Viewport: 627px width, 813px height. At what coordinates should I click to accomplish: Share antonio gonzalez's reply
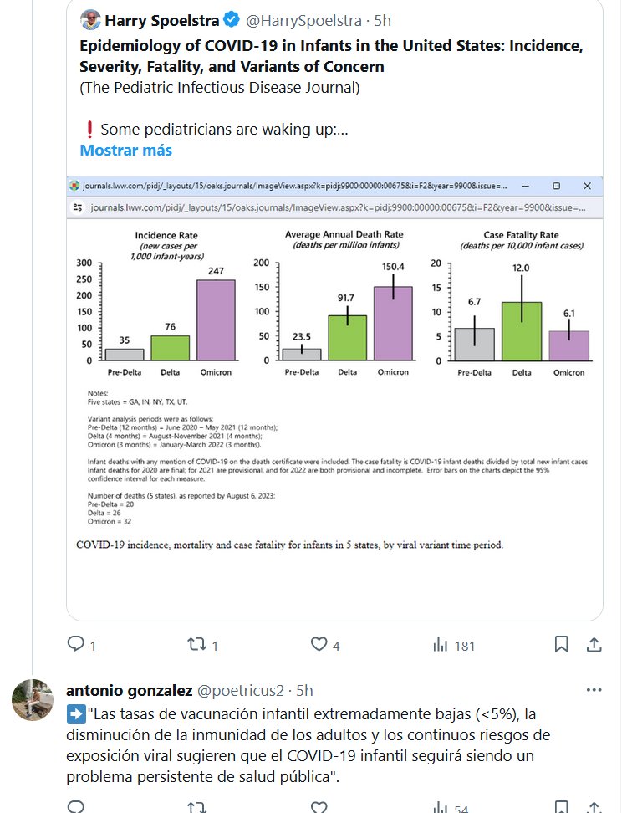(594, 807)
